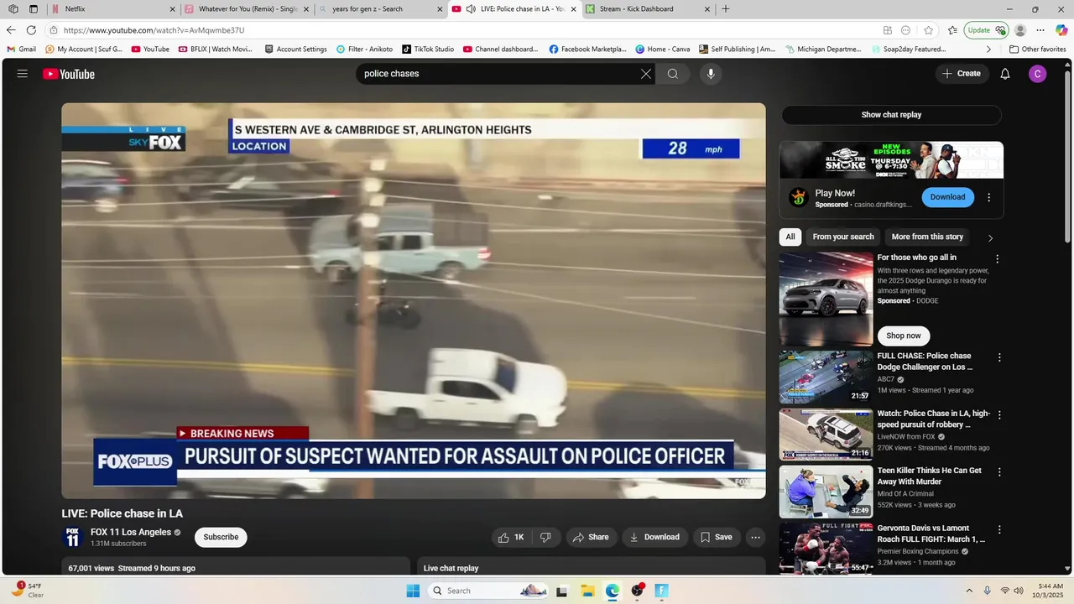This screenshot has width=1074, height=604.
Task: Go to YouTube home via logo
Action: 69,74
